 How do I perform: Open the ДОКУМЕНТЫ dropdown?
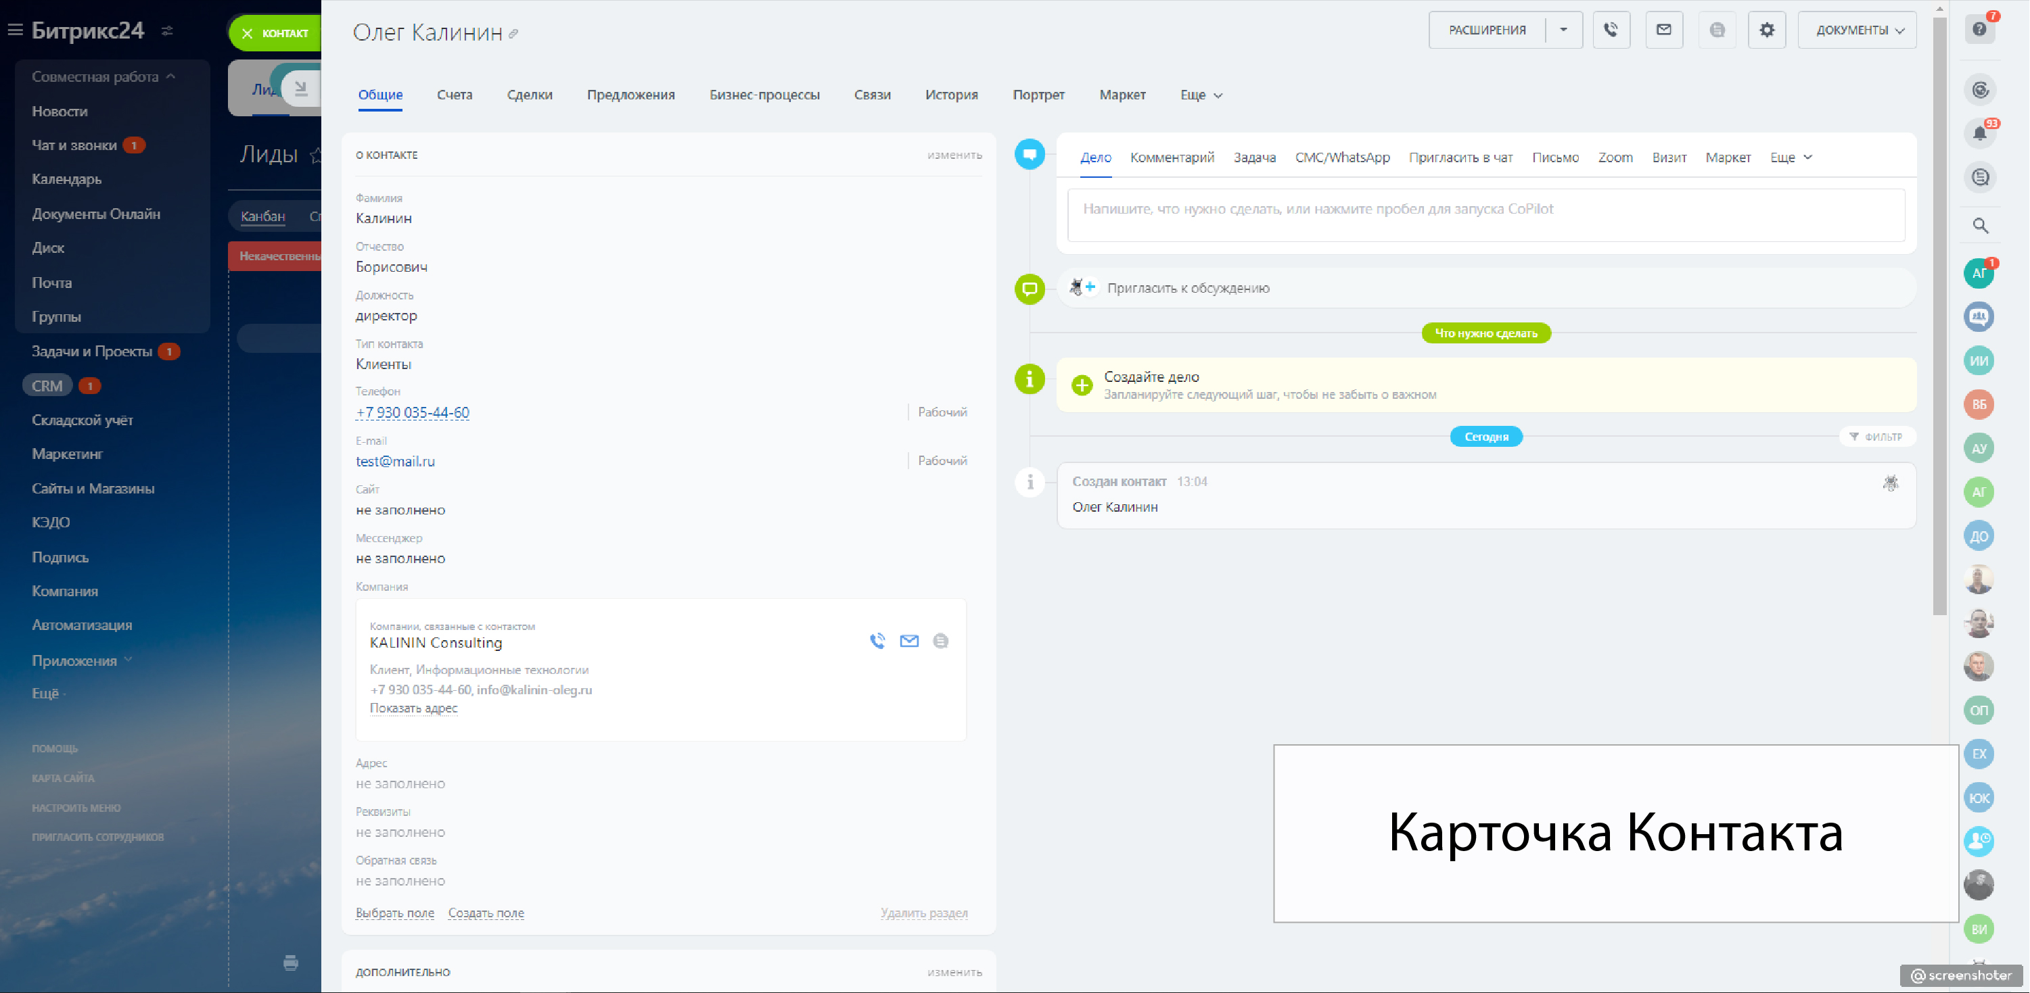[1858, 30]
